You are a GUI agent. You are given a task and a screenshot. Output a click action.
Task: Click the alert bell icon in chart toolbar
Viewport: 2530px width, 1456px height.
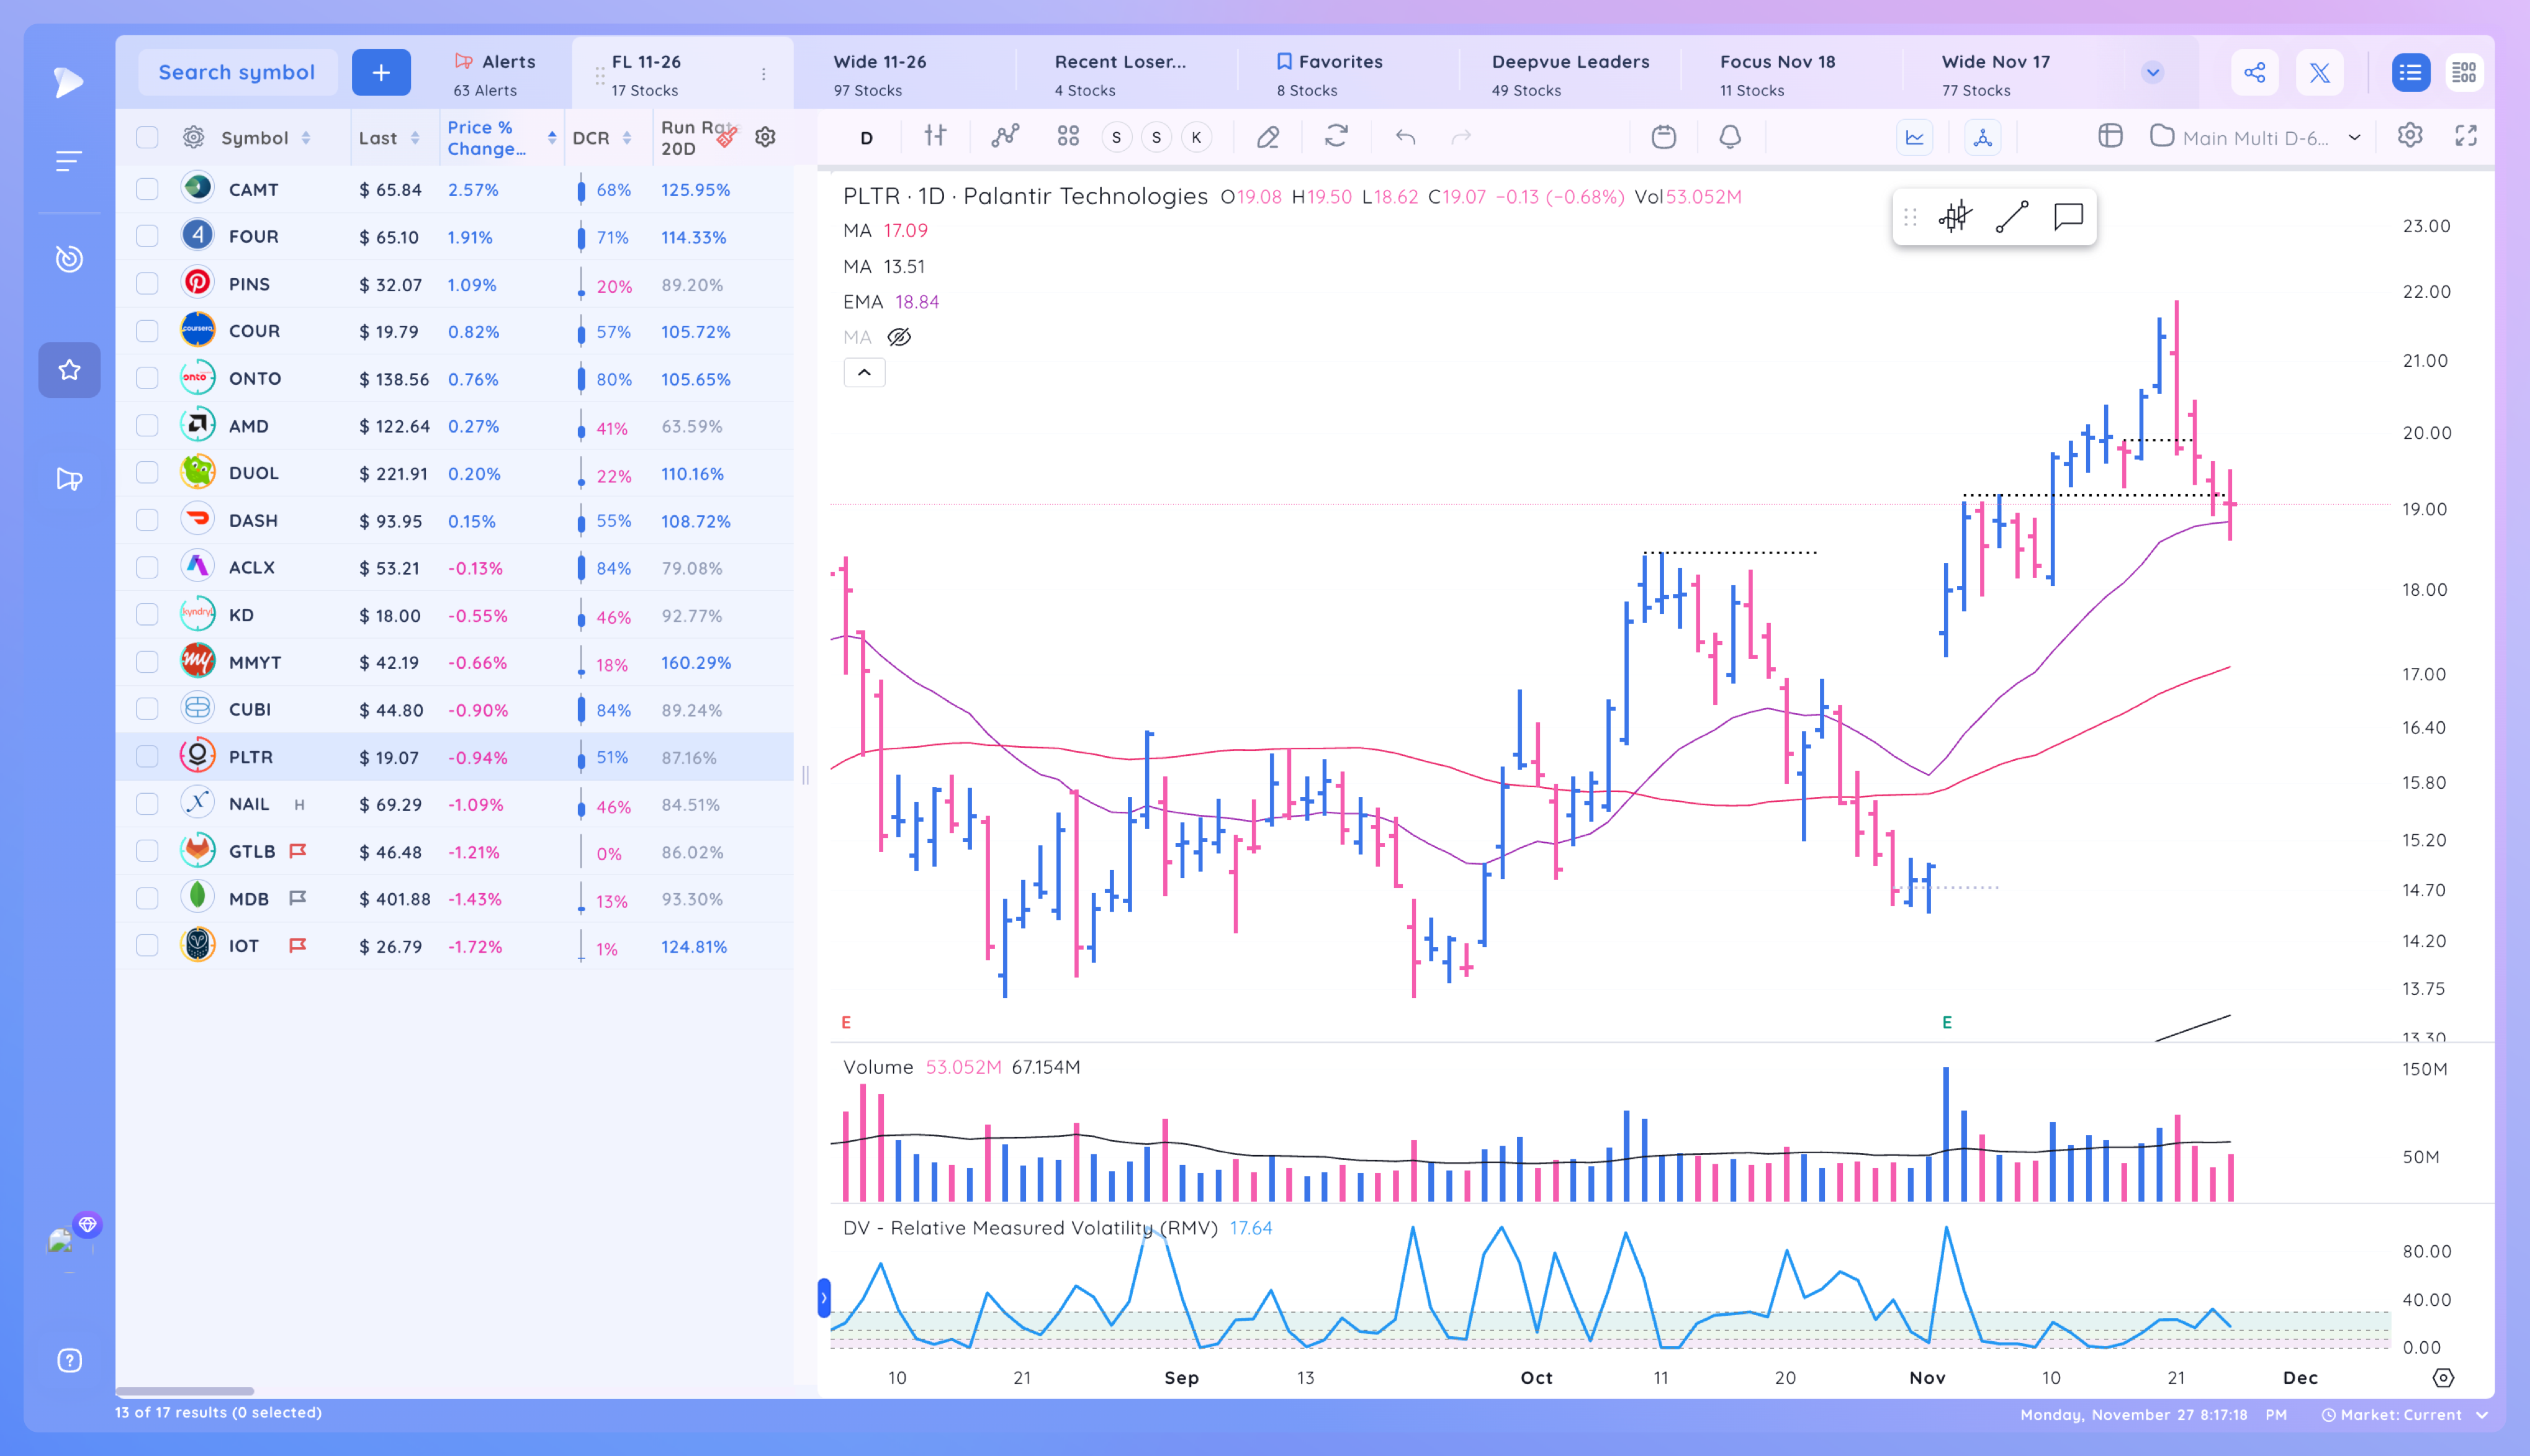tap(1730, 136)
